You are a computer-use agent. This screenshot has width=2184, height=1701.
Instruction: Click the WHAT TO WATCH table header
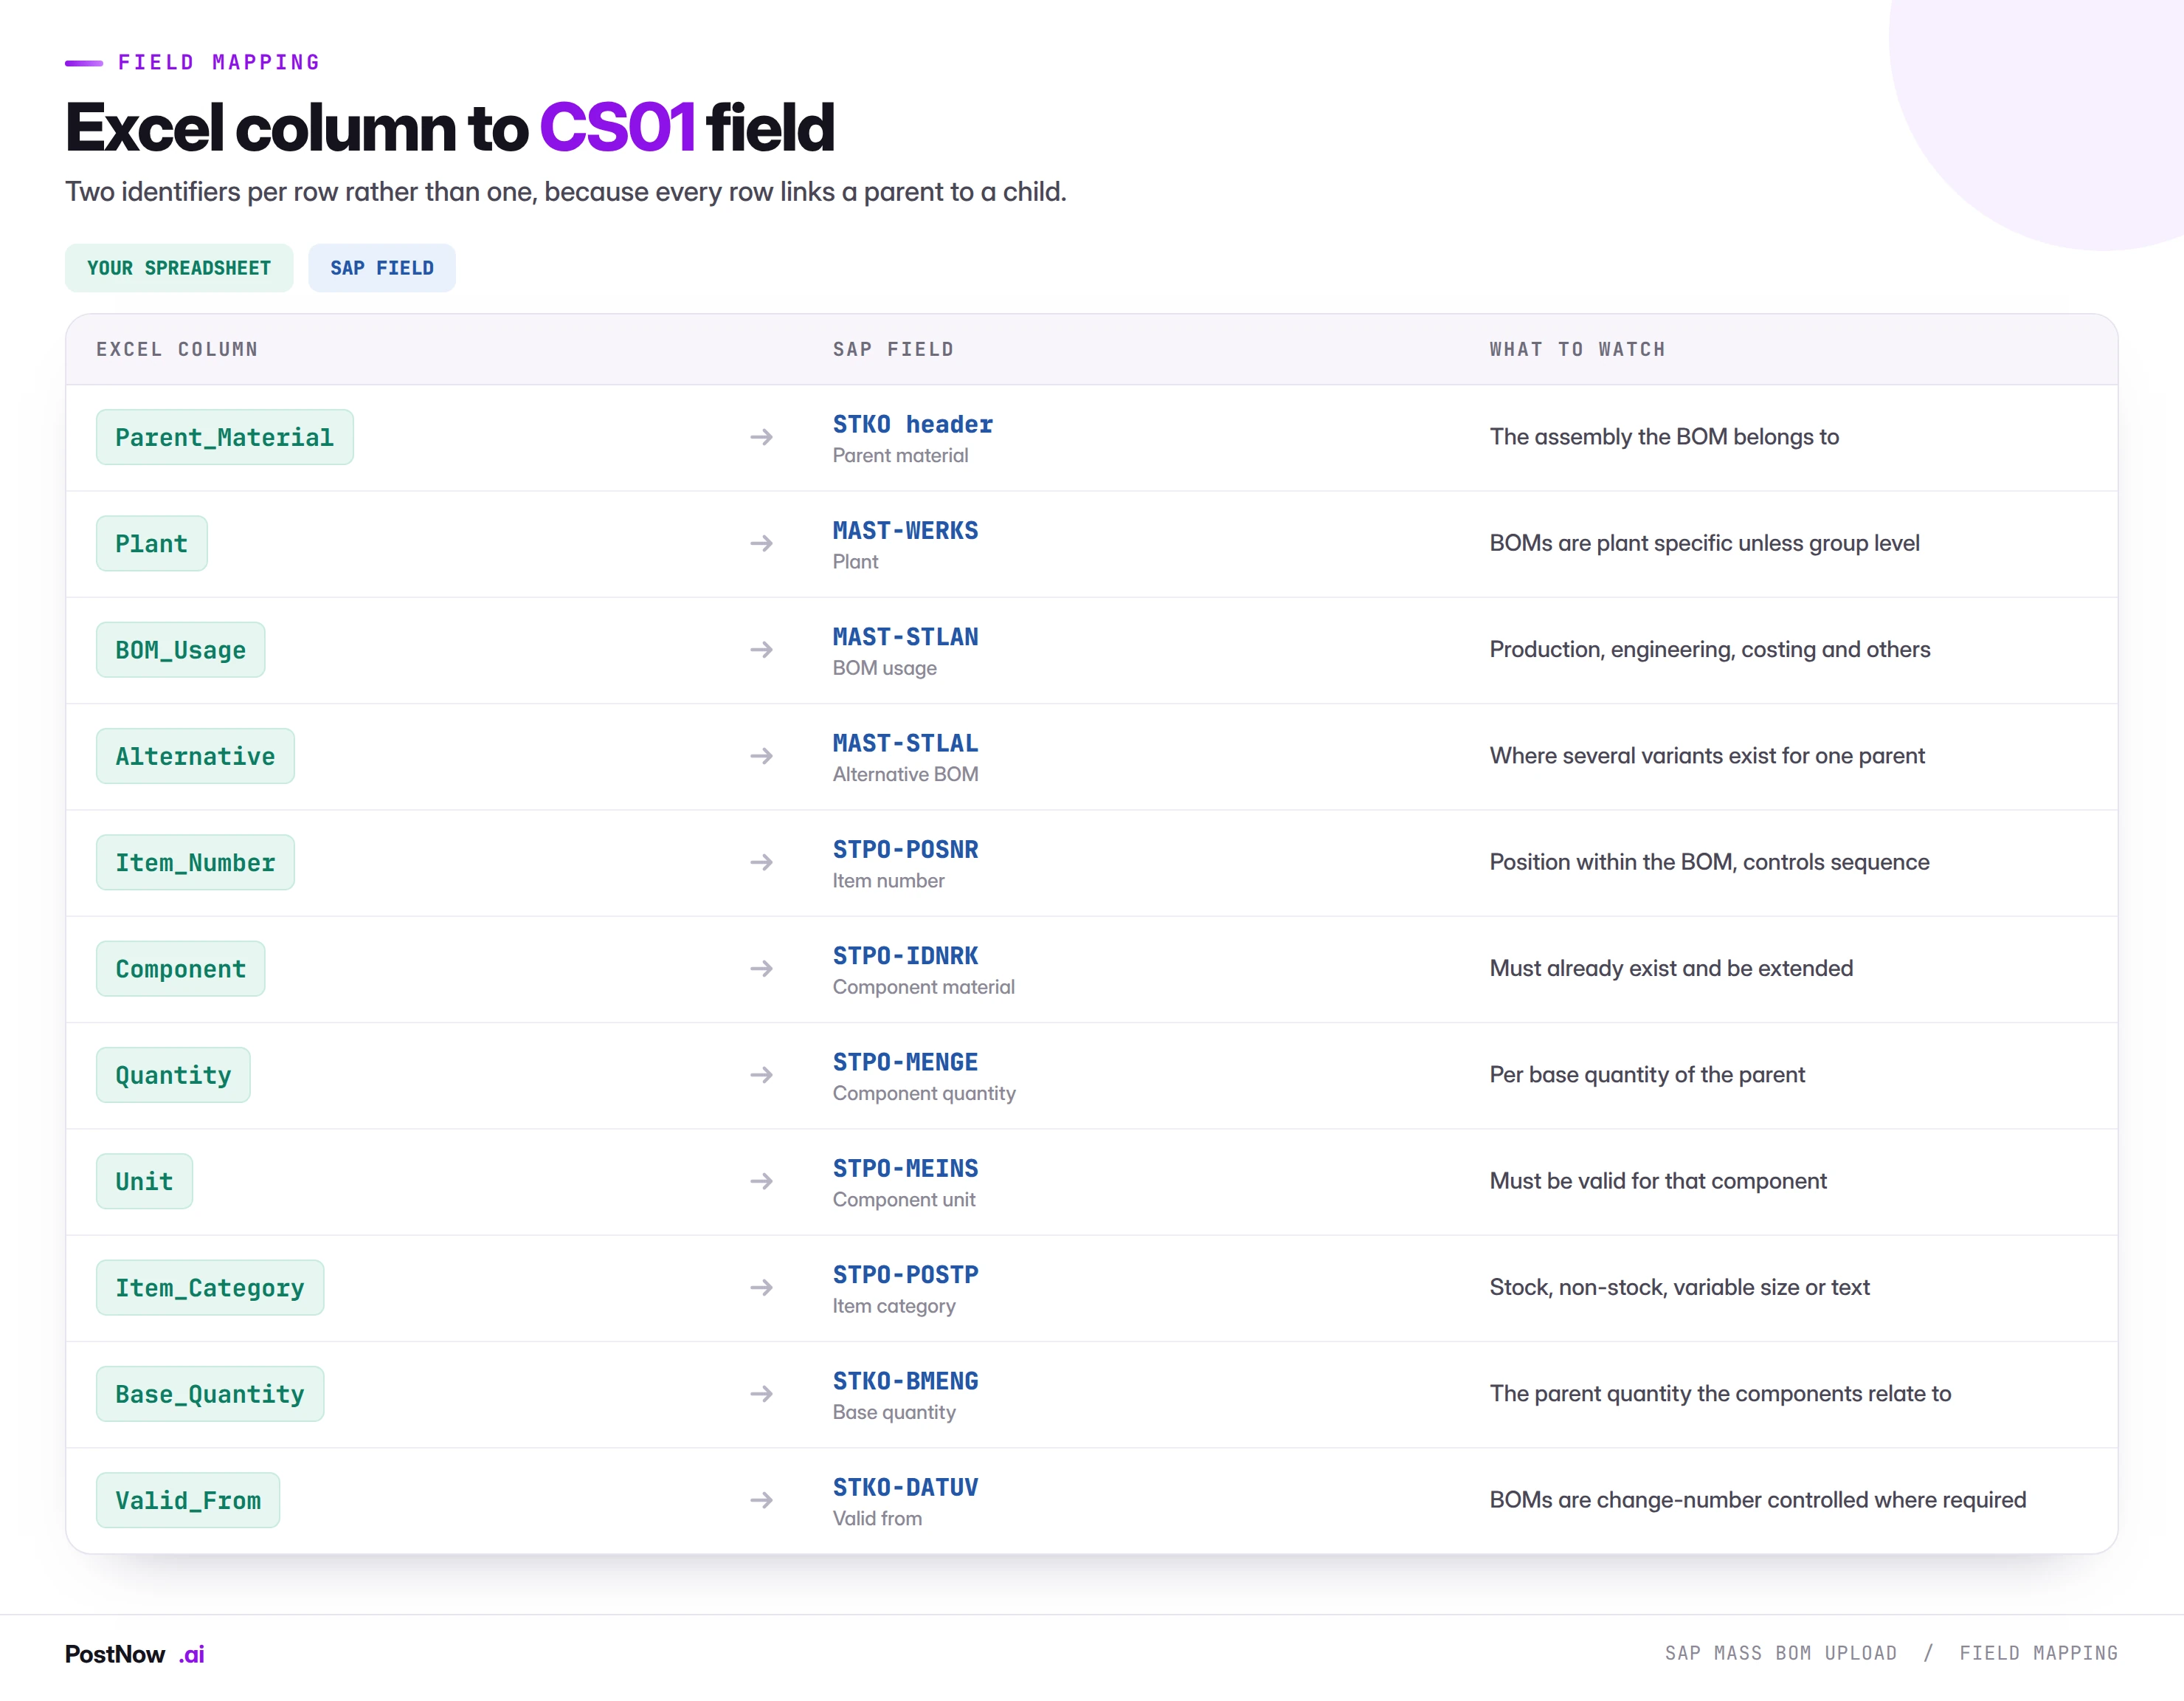(1577, 349)
